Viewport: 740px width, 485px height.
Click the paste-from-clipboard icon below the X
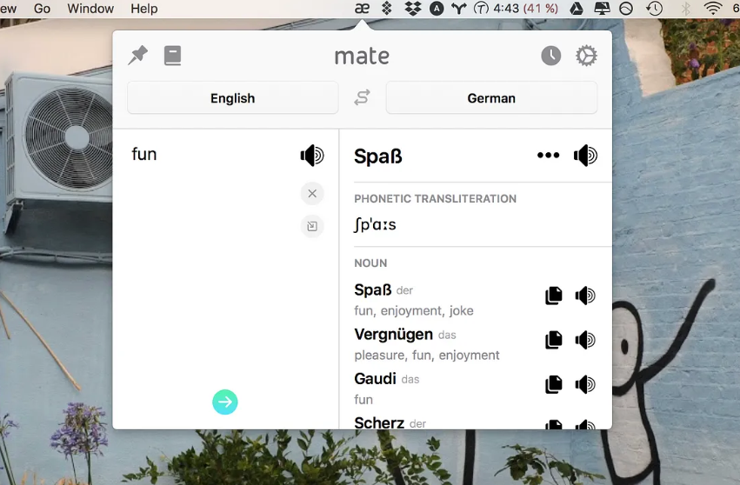coord(312,227)
